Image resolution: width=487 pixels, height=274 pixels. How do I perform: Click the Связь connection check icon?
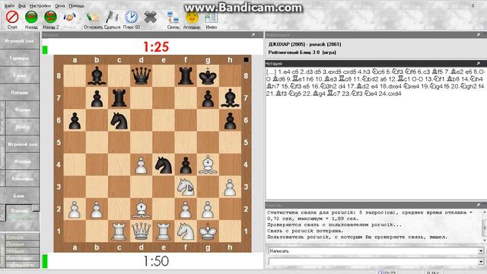(173, 17)
